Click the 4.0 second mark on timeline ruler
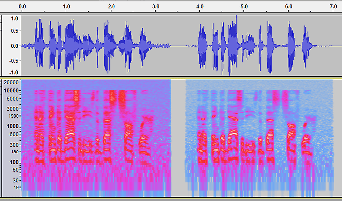342x201 pixels. point(200,7)
